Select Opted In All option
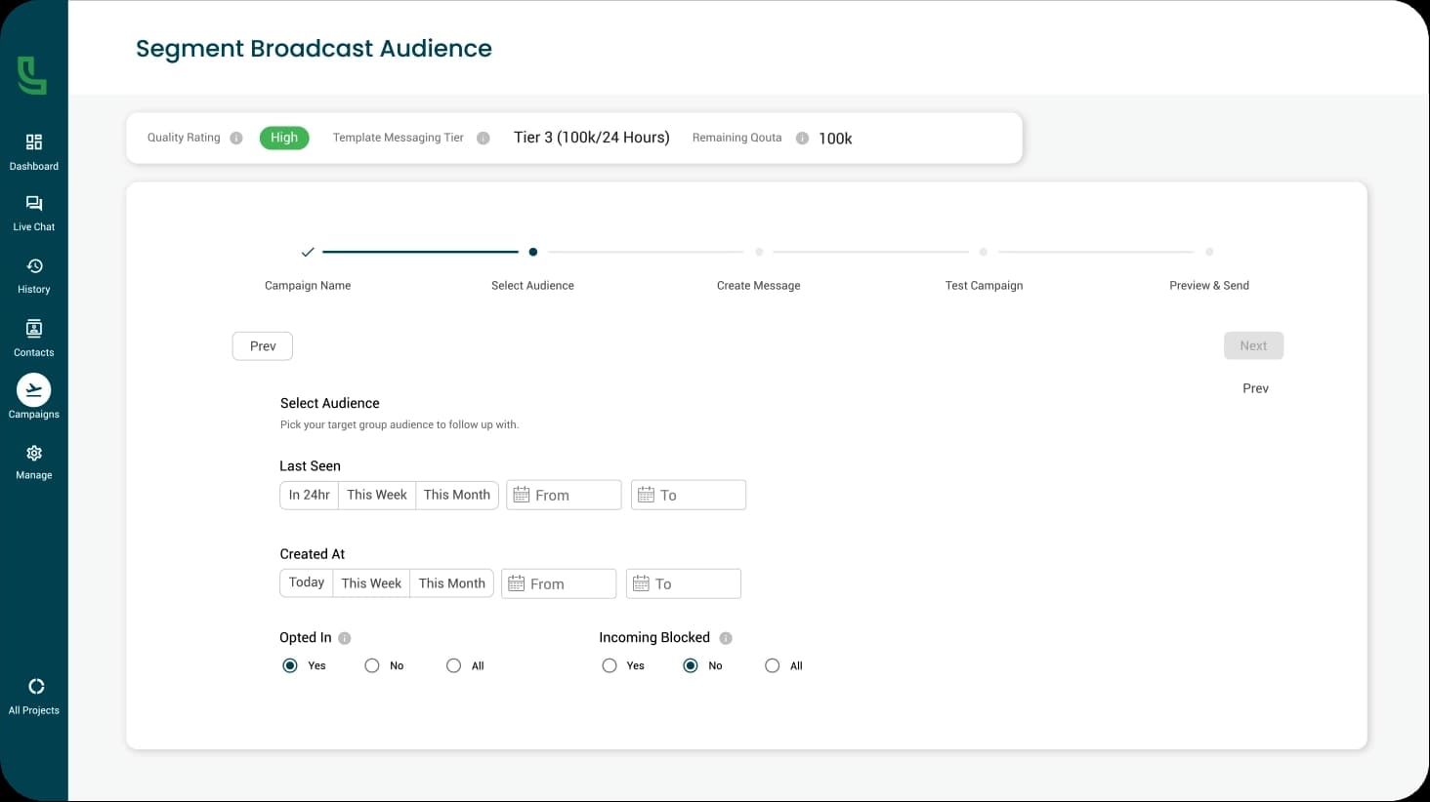This screenshot has height=802, width=1430. (454, 665)
